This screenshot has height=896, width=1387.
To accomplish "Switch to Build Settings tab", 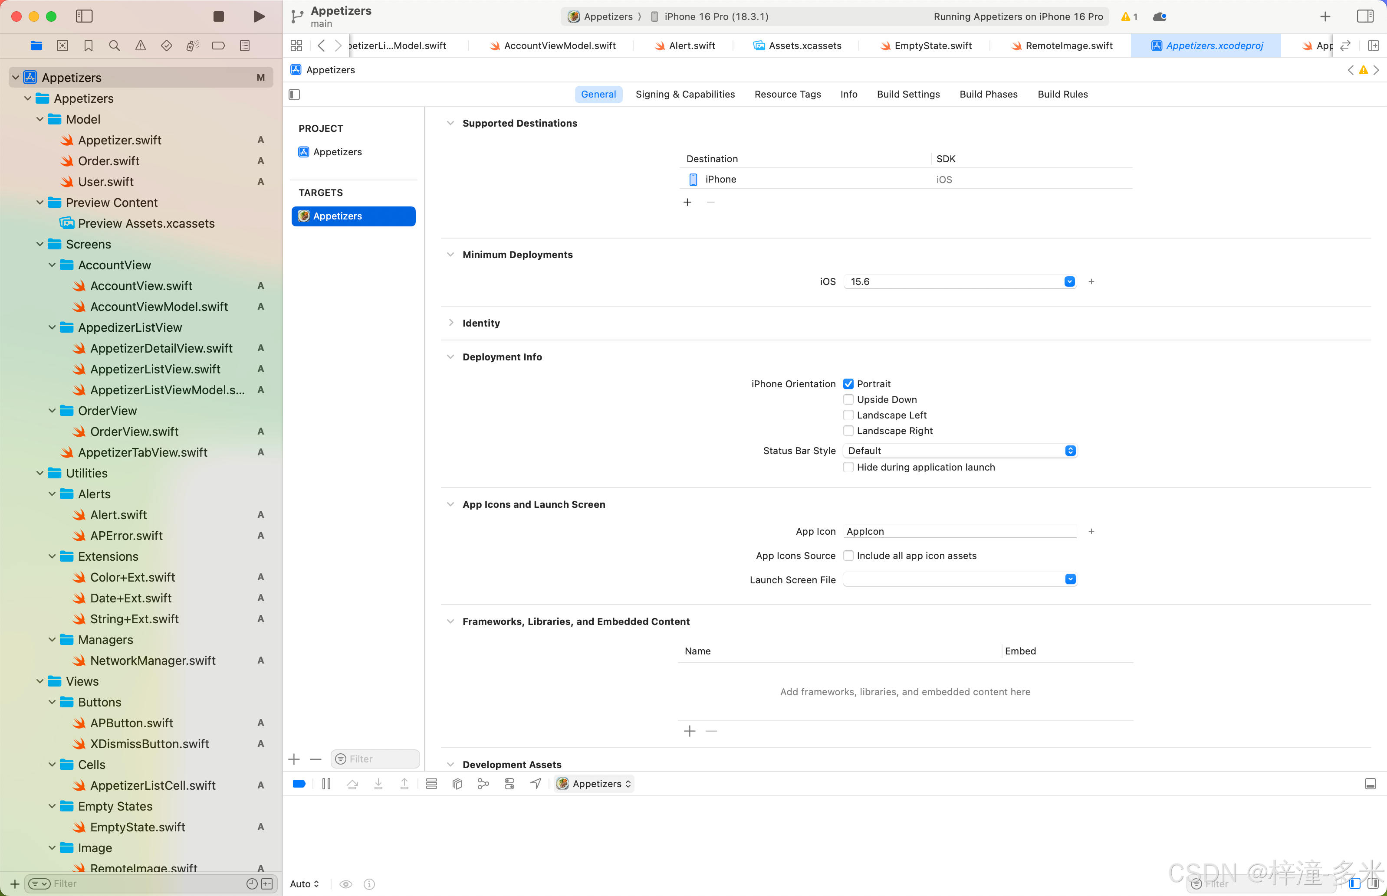I will (908, 94).
